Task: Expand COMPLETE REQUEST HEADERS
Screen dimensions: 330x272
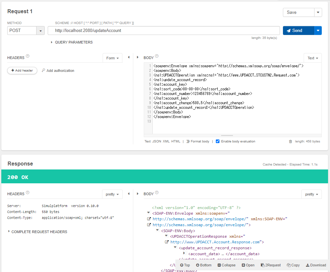Action: [38, 232]
